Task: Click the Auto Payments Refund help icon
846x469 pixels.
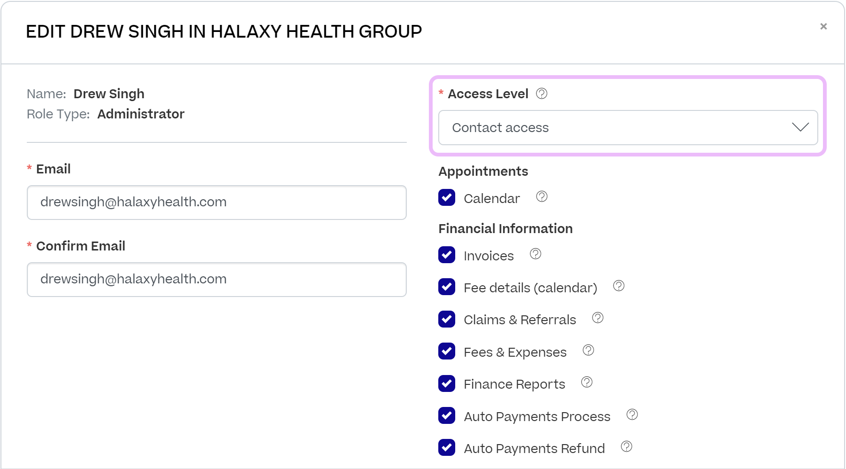Action: pos(626,446)
